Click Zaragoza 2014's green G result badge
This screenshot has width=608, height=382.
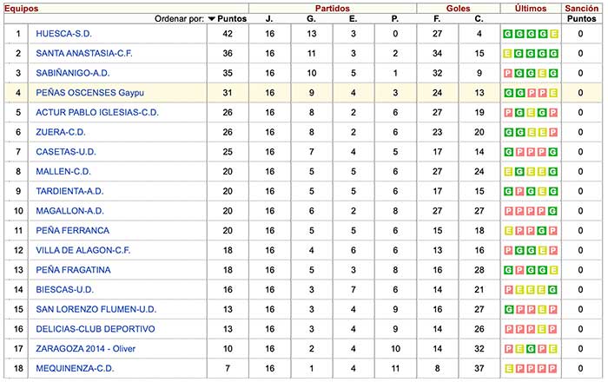(x=530, y=349)
